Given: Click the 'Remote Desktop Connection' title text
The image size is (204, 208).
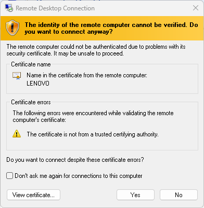Looking at the screenshot, I should [55, 8].
